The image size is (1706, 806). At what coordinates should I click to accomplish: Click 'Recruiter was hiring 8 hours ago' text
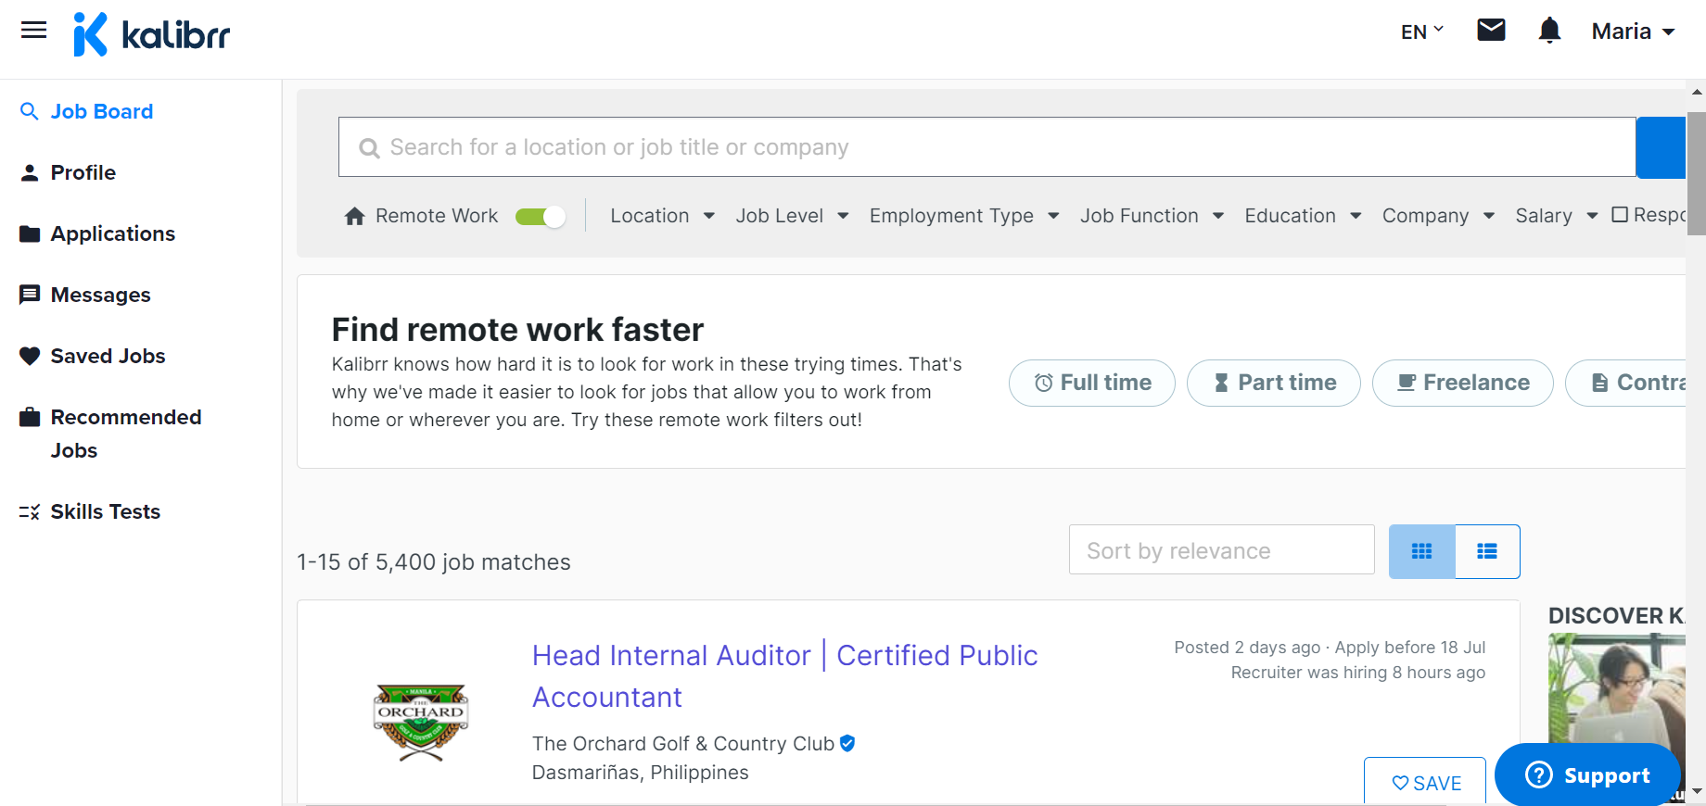coord(1358,673)
